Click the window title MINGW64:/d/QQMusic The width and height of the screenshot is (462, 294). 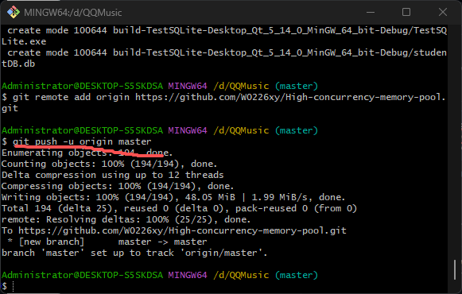click(73, 13)
